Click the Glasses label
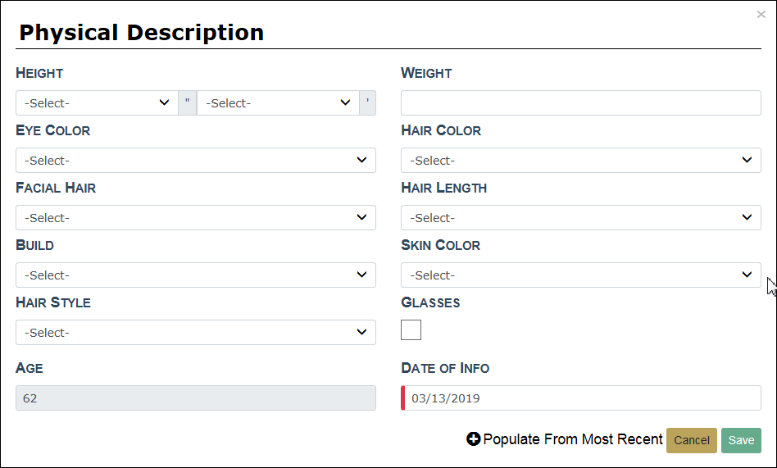Image resolution: width=777 pixels, height=468 pixels. (430, 302)
